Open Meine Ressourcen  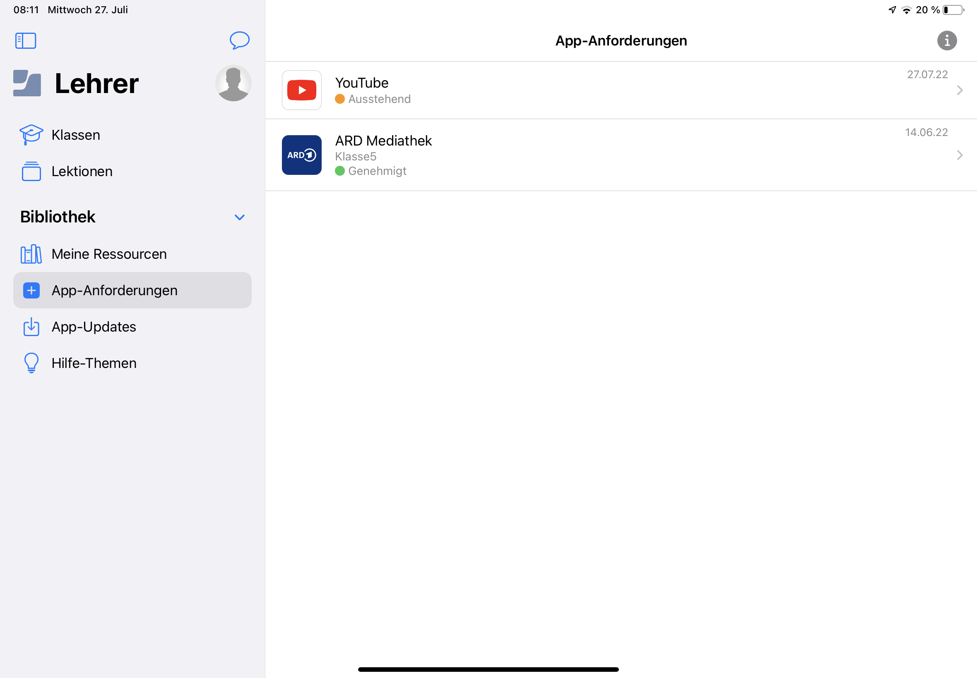132,254
